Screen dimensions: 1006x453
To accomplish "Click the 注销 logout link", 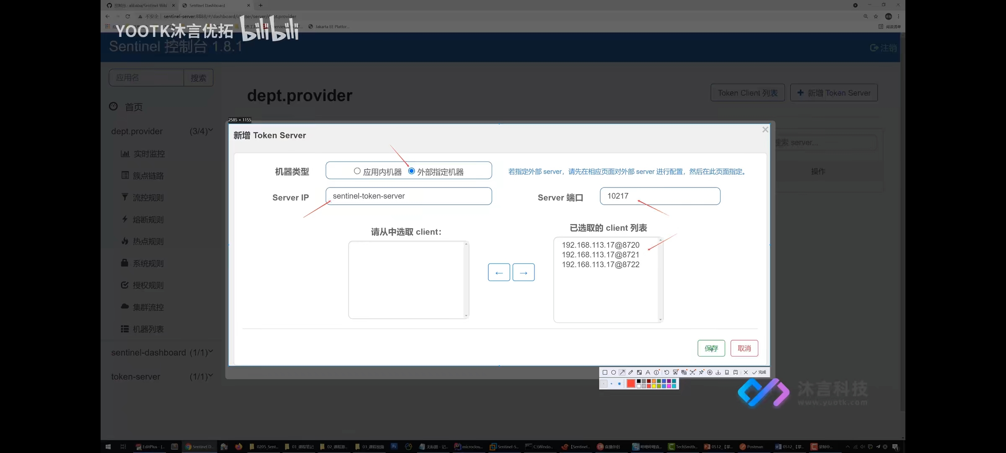I will (884, 48).
